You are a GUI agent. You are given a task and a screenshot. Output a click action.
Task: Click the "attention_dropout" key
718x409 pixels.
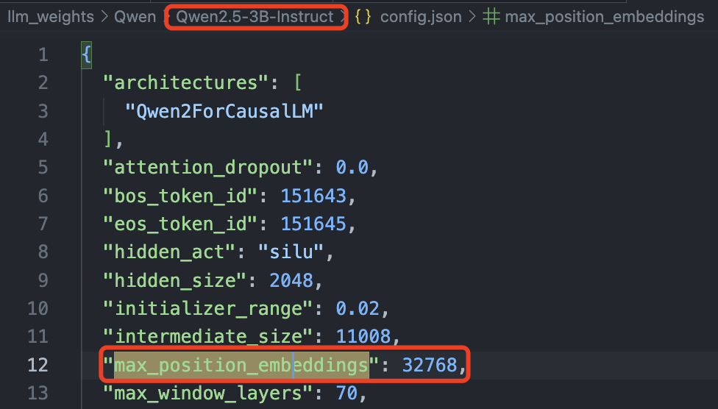click(x=207, y=168)
